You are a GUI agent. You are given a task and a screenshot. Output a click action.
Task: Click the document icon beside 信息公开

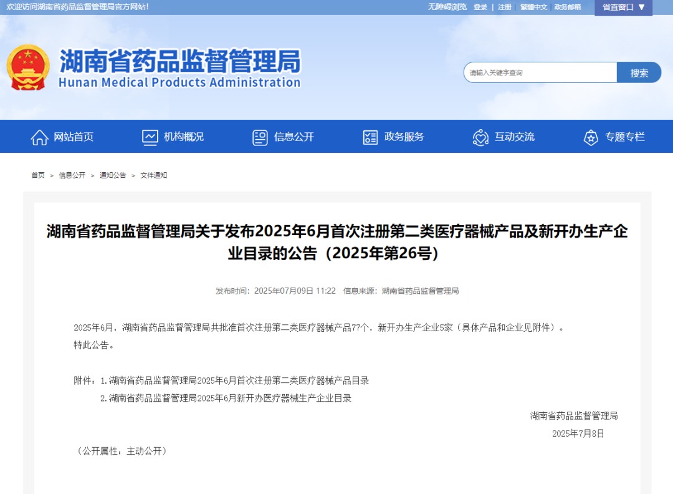point(260,137)
